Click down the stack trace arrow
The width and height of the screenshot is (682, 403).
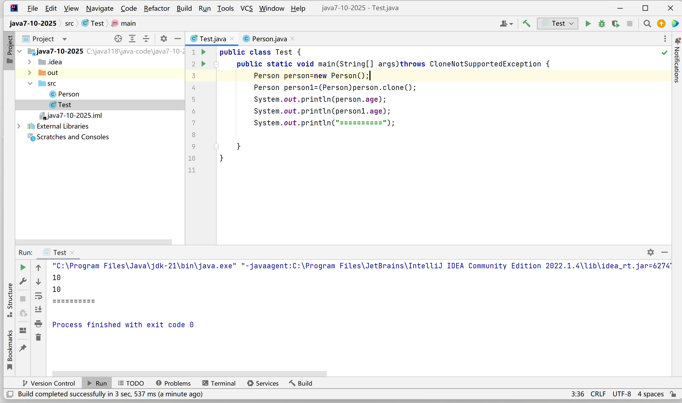click(x=38, y=282)
